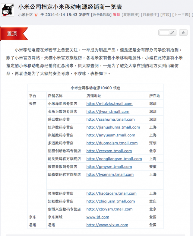The width and height of the screenshot is (193, 236).
Task: Open http://jiahushuma.tmall.com link
Action: 113,127
